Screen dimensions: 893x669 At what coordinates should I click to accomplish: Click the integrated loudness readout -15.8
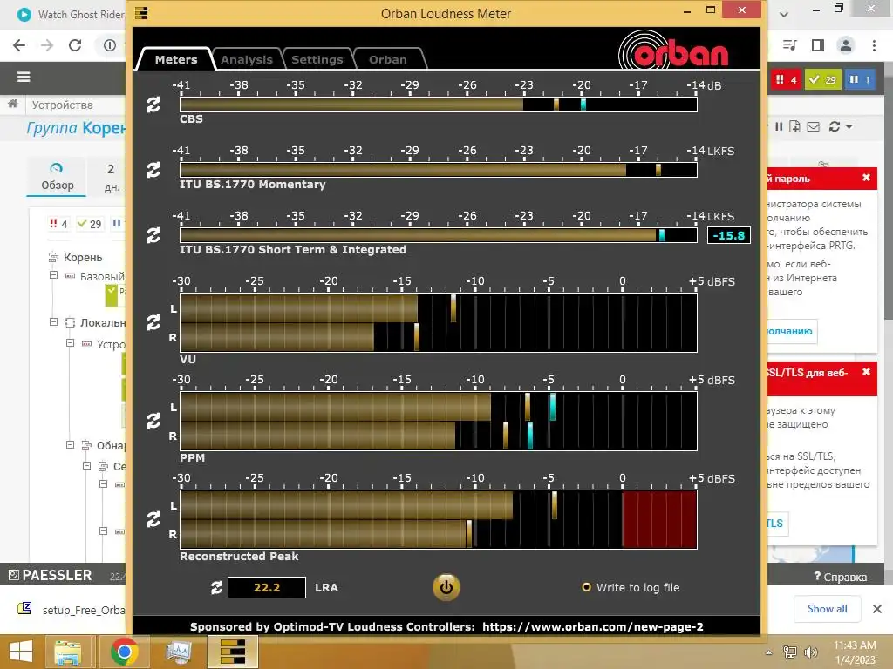(729, 235)
